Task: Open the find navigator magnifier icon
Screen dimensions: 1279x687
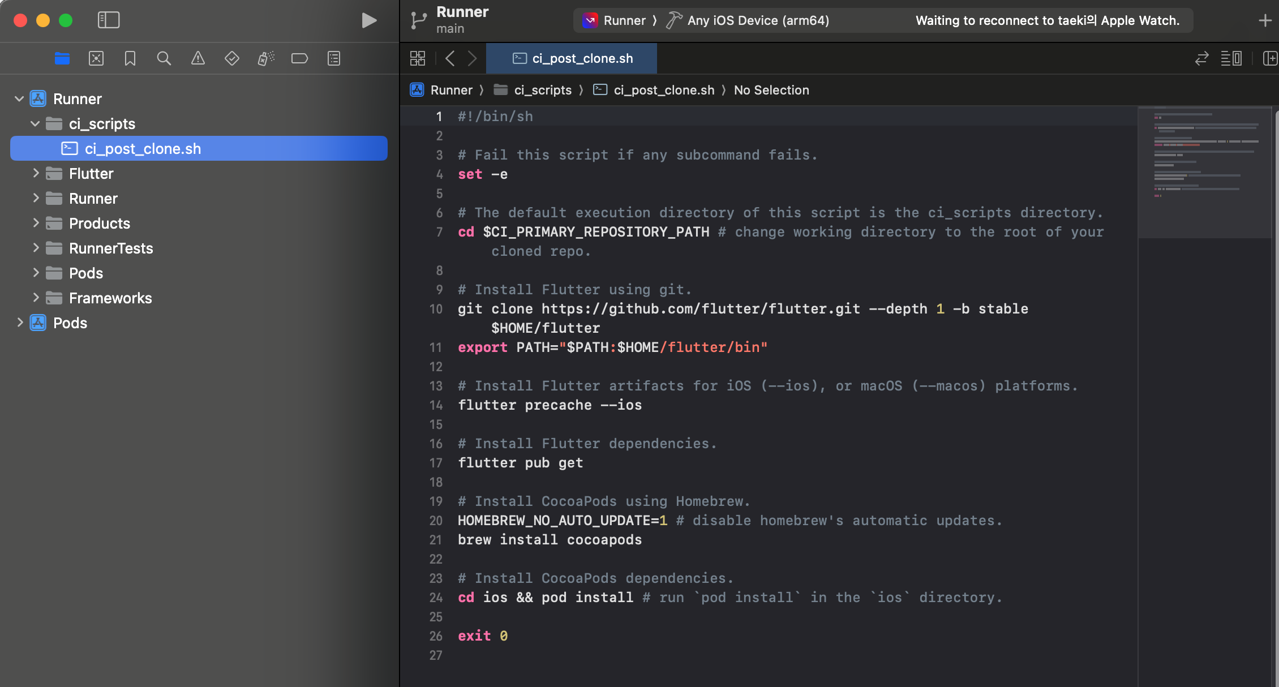Action: pyautogui.click(x=164, y=58)
